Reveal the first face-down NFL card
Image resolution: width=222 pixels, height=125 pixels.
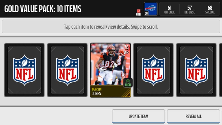24,70
